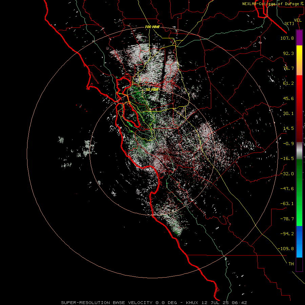Click the 61.2 legend value

coord(288,83)
